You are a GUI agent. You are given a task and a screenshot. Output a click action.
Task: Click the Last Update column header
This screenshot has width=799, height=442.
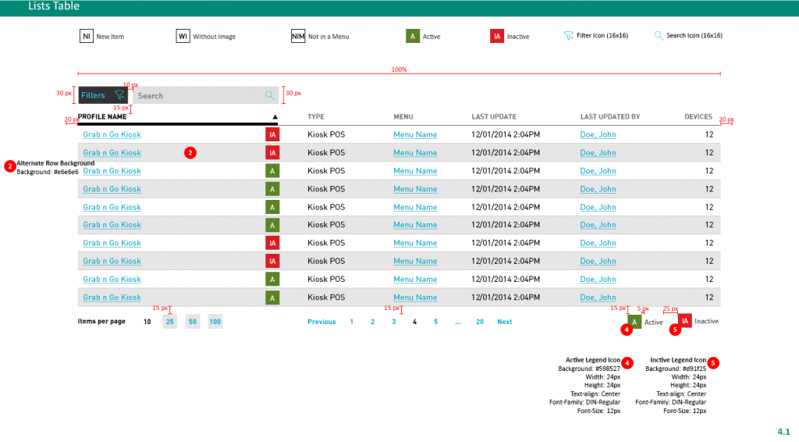[x=494, y=117]
